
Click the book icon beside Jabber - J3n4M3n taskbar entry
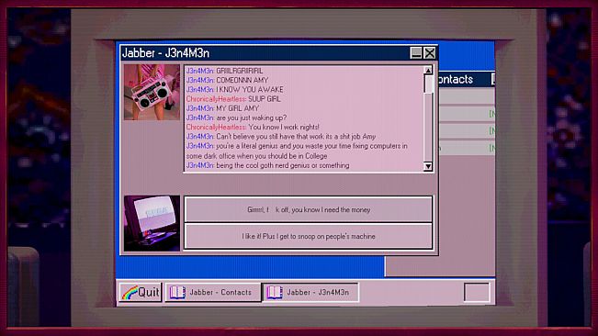point(275,293)
